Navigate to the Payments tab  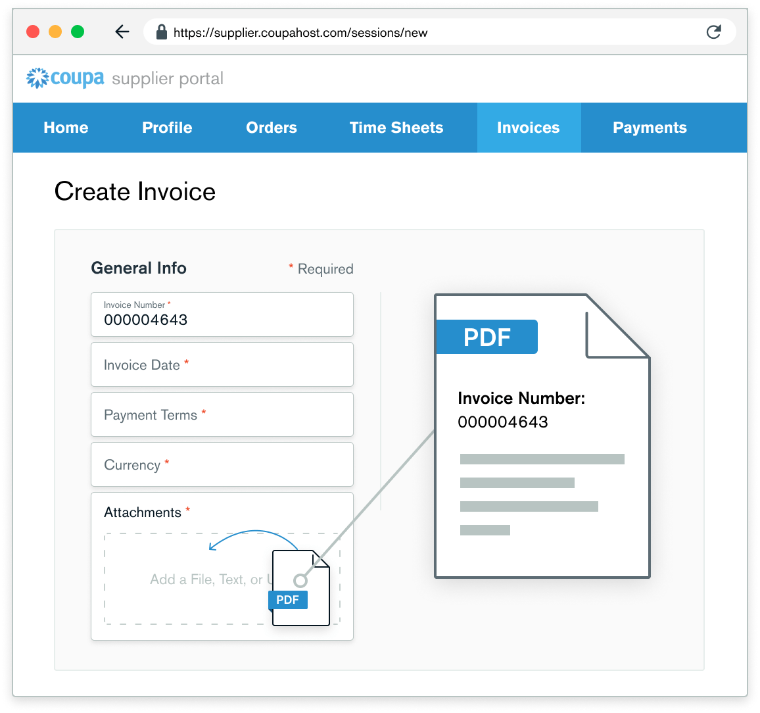click(650, 128)
